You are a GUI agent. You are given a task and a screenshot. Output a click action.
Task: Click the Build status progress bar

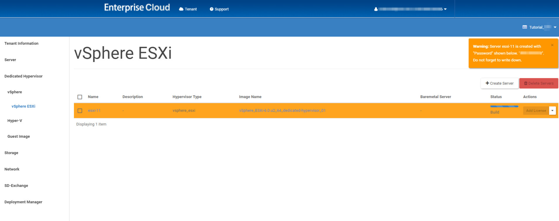[x=504, y=106]
